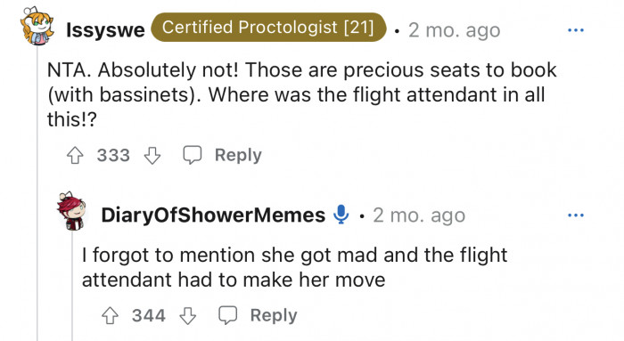Reply to DiaryOfShowerMemes' comment

(x=274, y=315)
